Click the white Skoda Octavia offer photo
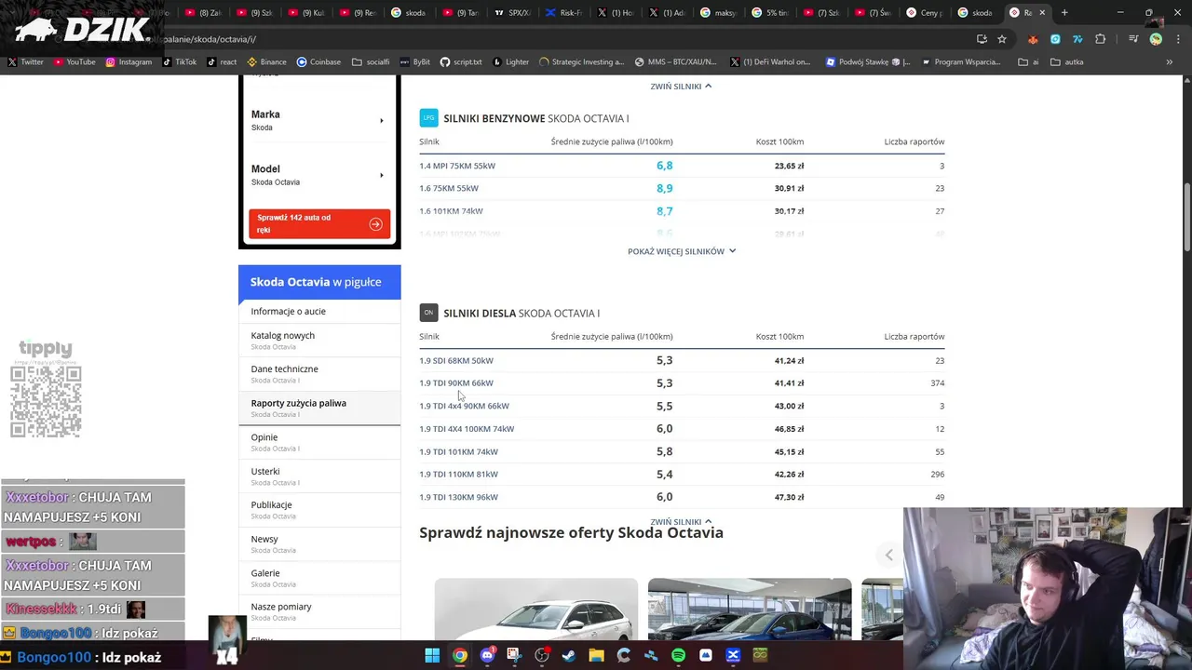Screen dimensions: 1192x670 pos(536,609)
